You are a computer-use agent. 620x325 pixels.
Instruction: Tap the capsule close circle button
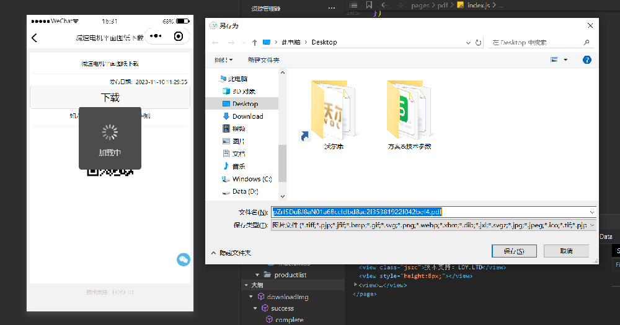tap(179, 37)
